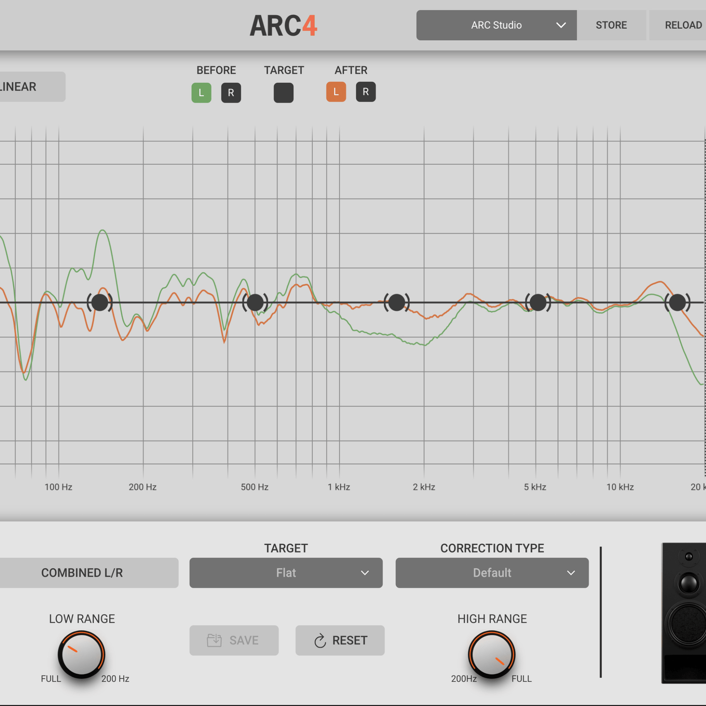Click the save-to-folder icon in SAVE
The image size is (706, 706).
214,640
